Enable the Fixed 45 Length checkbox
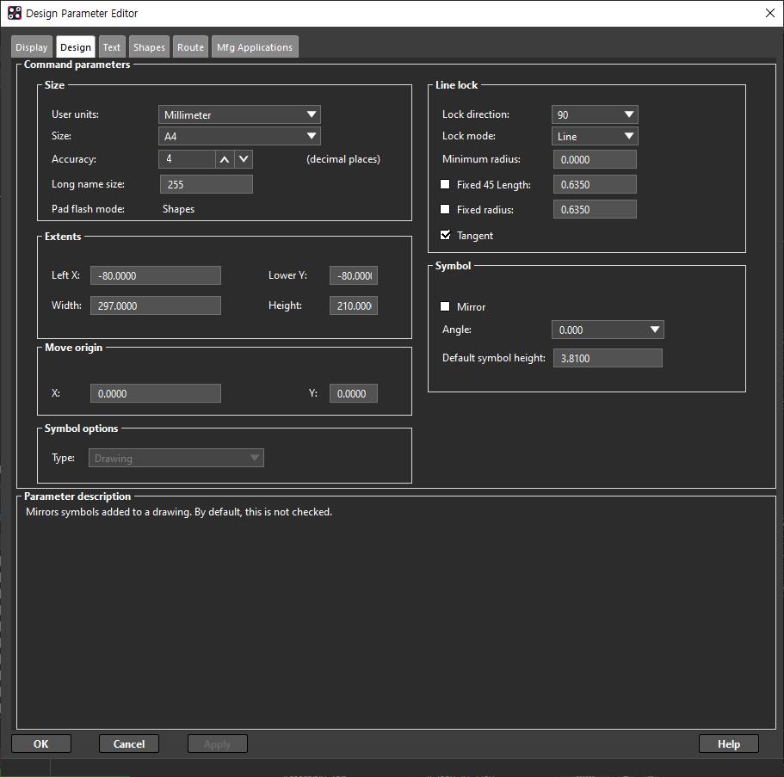This screenshot has width=784, height=777. click(x=444, y=184)
